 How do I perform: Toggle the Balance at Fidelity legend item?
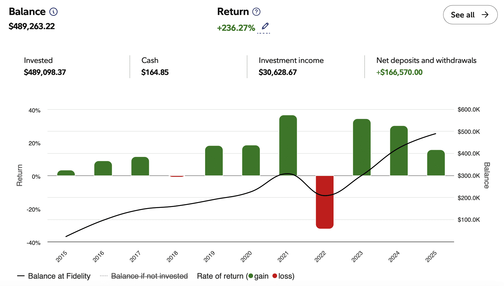59,276
